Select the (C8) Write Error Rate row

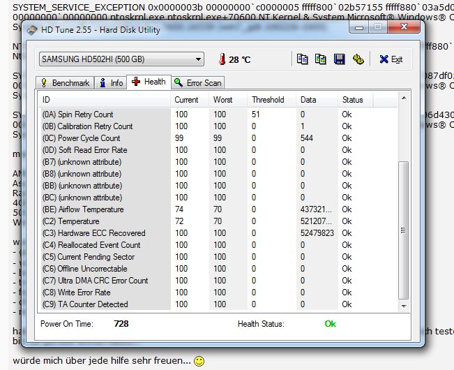(x=218, y=293)
